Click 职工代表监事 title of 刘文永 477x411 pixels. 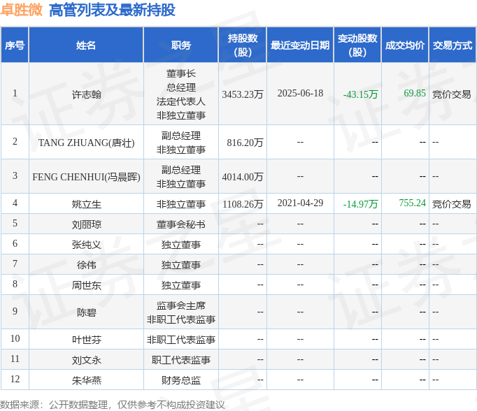point(181,360)
